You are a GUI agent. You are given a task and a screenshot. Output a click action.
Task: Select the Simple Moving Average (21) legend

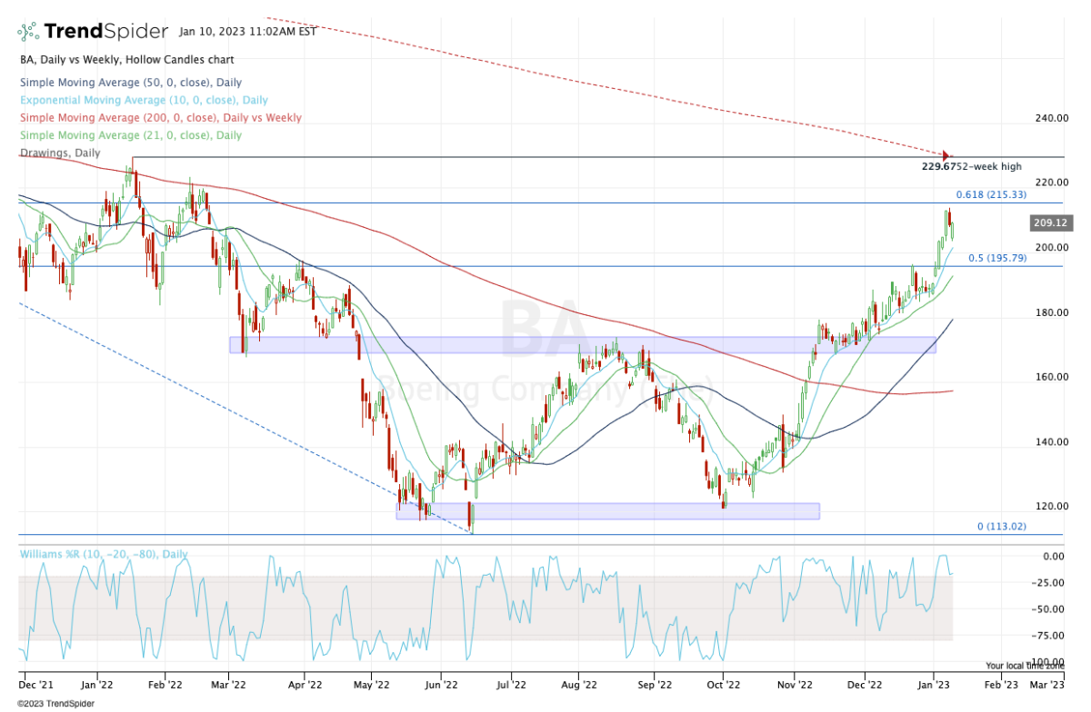click(130, 135)
